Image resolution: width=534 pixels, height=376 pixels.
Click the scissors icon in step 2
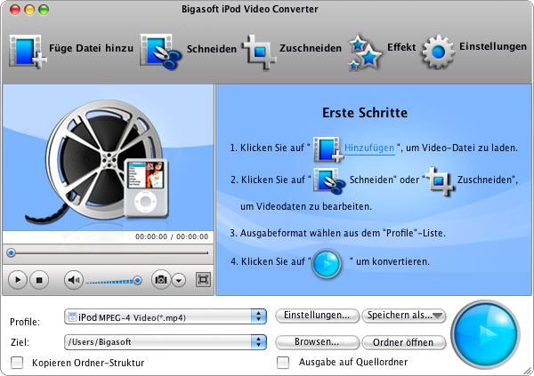coord(329,180)
